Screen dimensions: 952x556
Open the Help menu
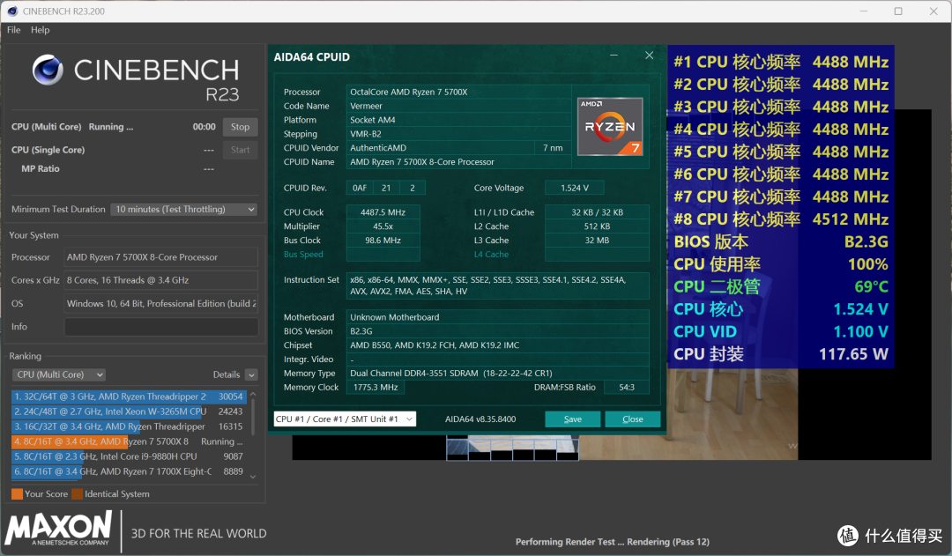(x=40, y=30)
